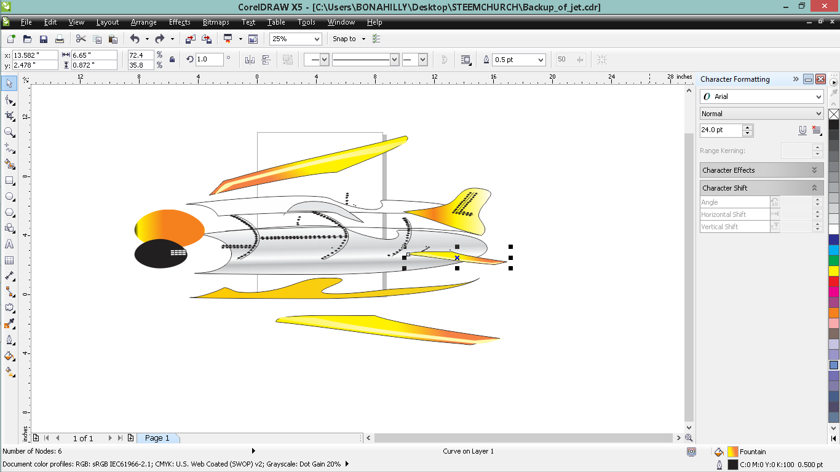Open the Bitmaps menu
The image size is (840, 472).
[x=216, y=22]
